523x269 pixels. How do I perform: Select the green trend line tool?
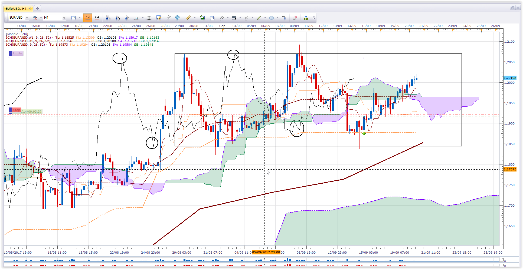[x=259, y=18]
